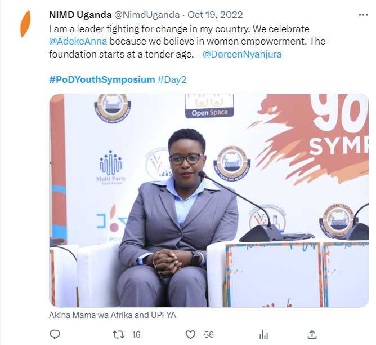The image size is (376, 345).
Task: Follow the #PoDYouthSymposium hashtag
Action: click(102, 79)
